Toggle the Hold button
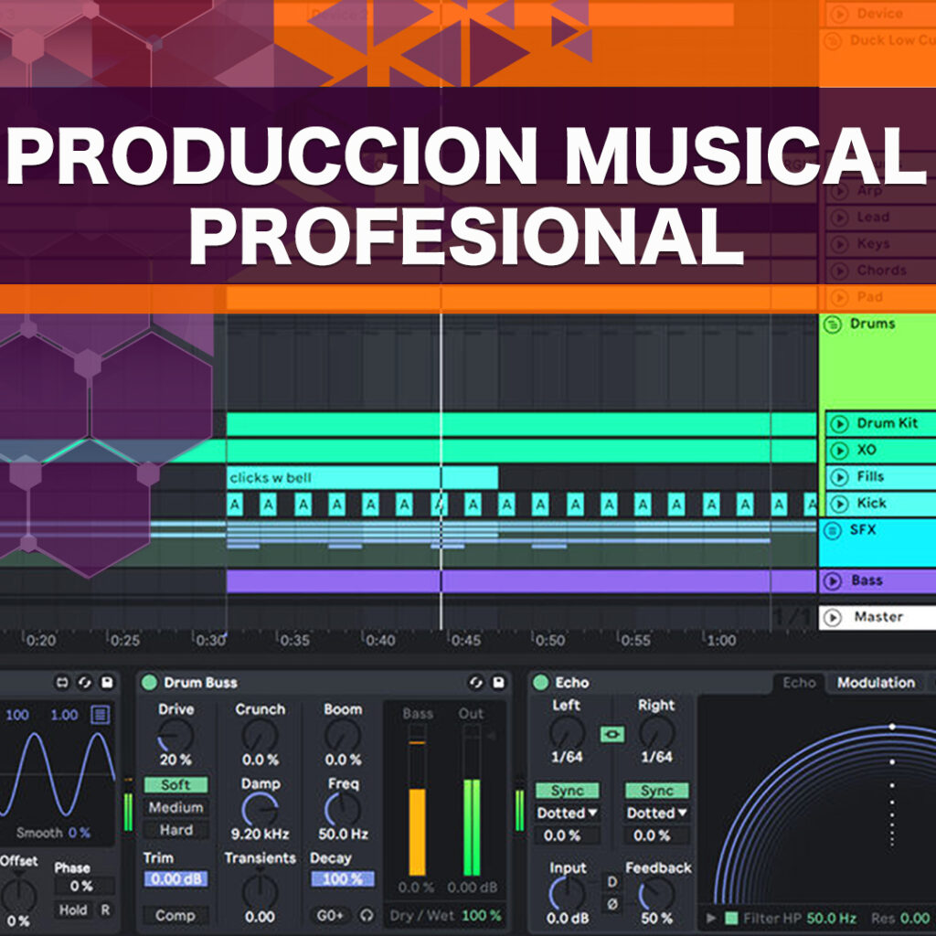The width and height of the screenshot is (936, 936). 73,910
